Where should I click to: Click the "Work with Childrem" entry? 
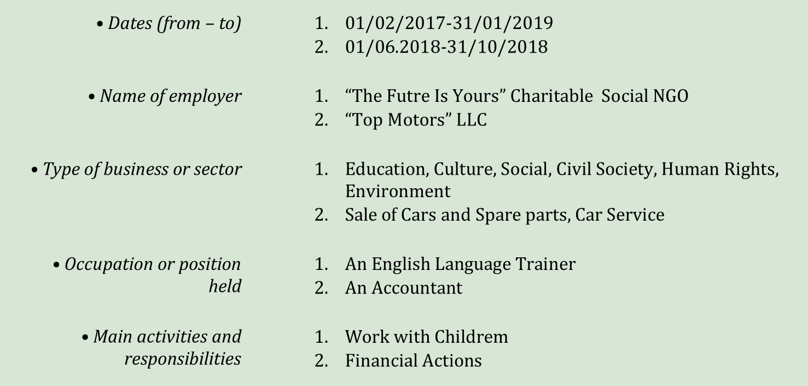[x=426, y=337]
